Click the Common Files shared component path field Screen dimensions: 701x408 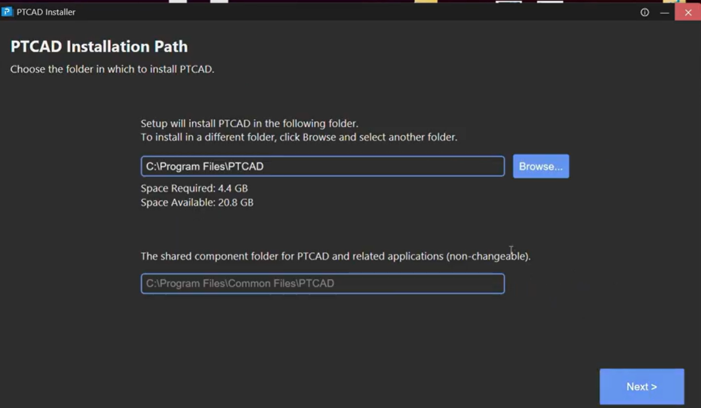pyautogui.click(x=322, y=284)
